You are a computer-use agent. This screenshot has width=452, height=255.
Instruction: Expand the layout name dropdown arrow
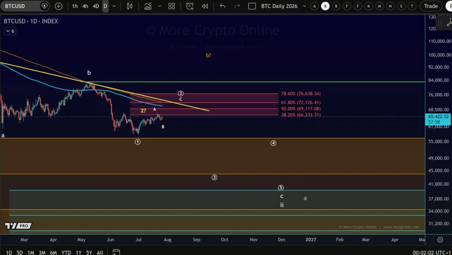point(304,6)
